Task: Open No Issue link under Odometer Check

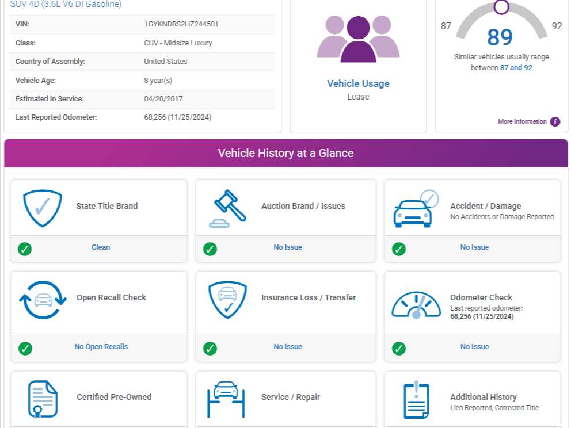Action: point(474,347)
